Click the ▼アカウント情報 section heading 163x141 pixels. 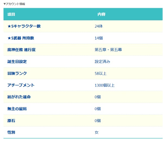15,4
